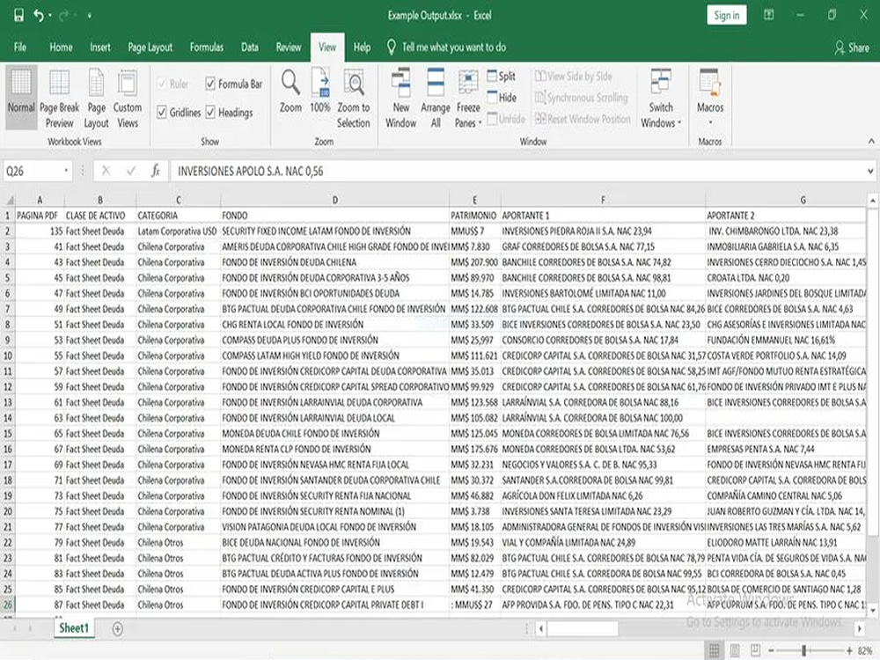The width and height of the screenshot is (880, 660).
Task: Click the Undo arrow icon
Action: pos(38,15)
